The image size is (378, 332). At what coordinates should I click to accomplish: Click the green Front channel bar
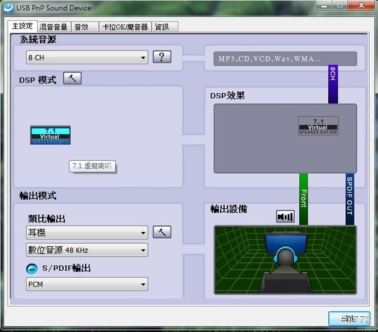coord(304,198)
